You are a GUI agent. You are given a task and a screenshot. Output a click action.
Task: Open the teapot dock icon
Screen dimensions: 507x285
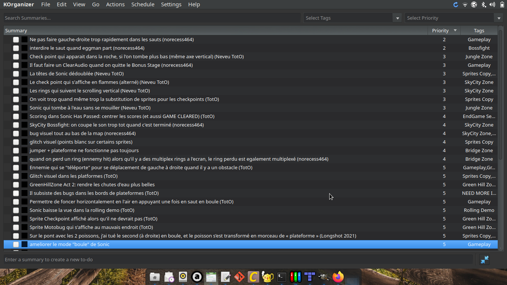[x=268, y=277]
